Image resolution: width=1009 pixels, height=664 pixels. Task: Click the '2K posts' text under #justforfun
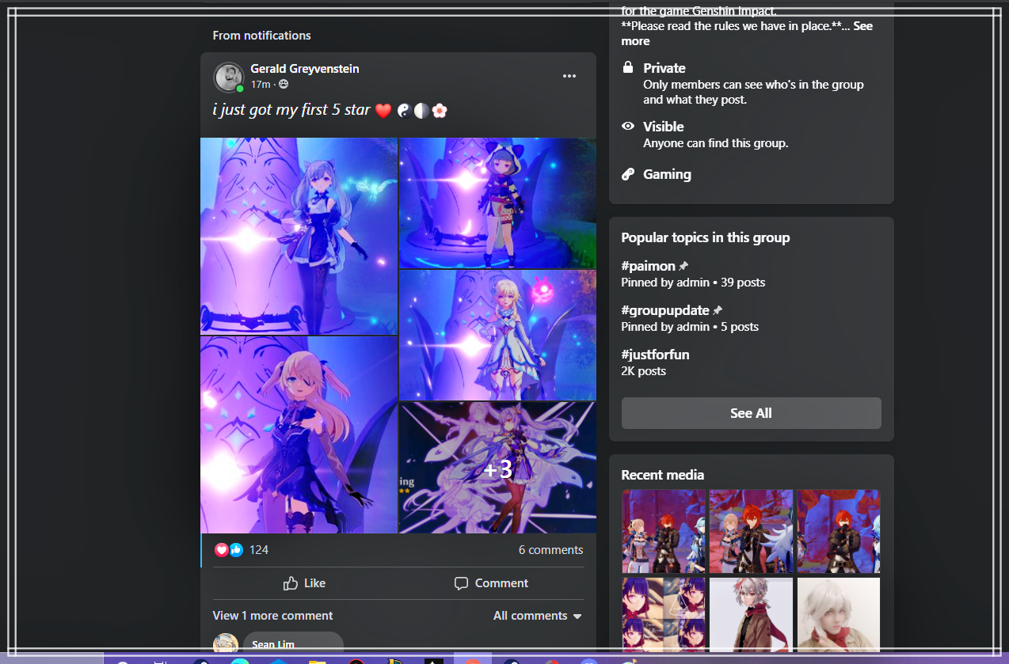point(644,371)
